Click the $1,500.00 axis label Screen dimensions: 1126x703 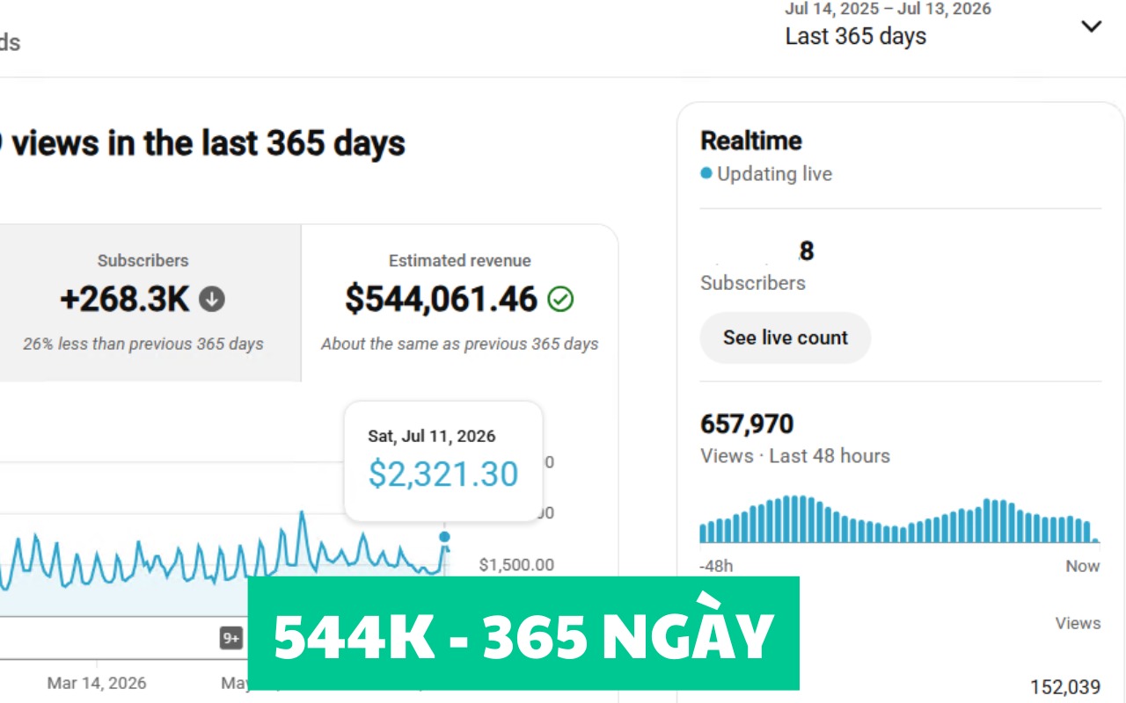pos(516,565)
